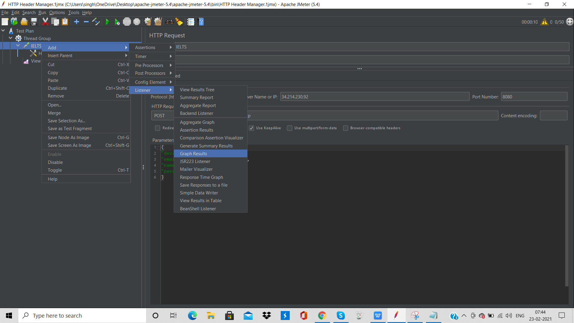Click the blue plus Expand icon

[x=77, y=22]
